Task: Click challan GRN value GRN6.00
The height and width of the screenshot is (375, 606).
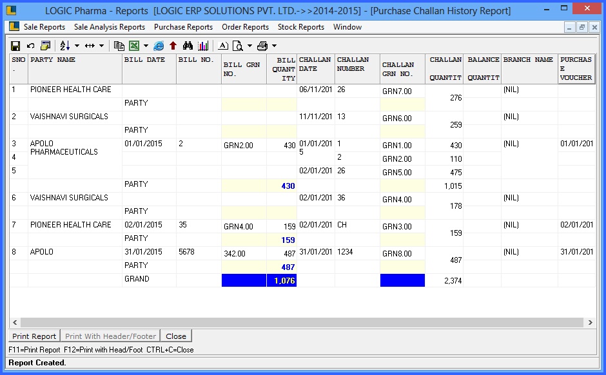Action: (397, 119)
